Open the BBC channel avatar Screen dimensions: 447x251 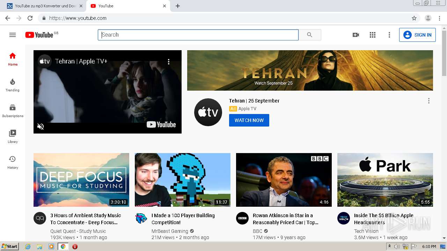[242, 218]
